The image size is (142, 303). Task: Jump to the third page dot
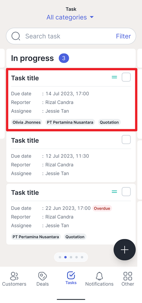tap(71, 257)
